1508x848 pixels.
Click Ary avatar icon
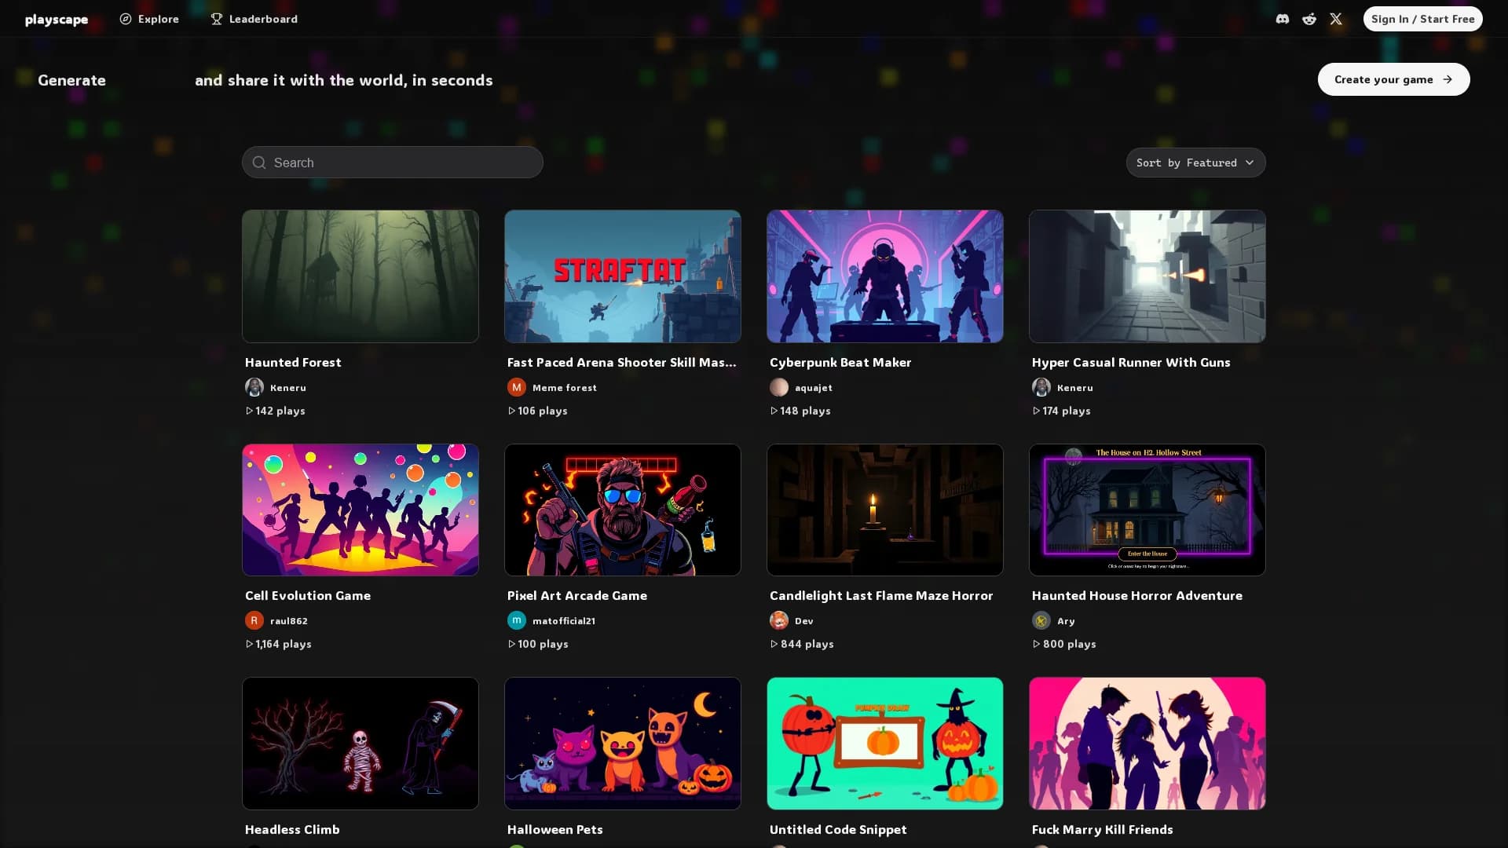[1041, 620]
